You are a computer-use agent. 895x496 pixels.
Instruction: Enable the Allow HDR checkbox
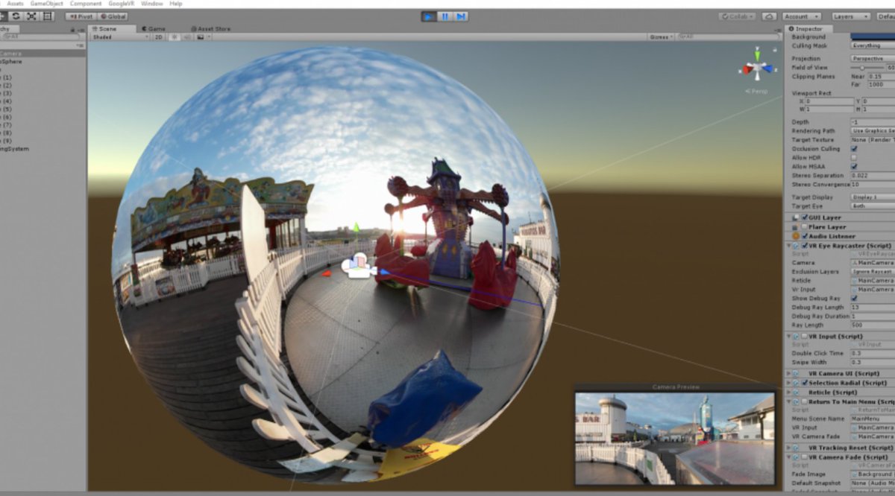point(854,157)
